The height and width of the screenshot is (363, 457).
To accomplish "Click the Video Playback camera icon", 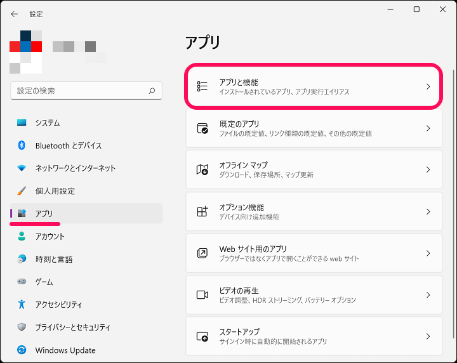I will click(202, 295).
